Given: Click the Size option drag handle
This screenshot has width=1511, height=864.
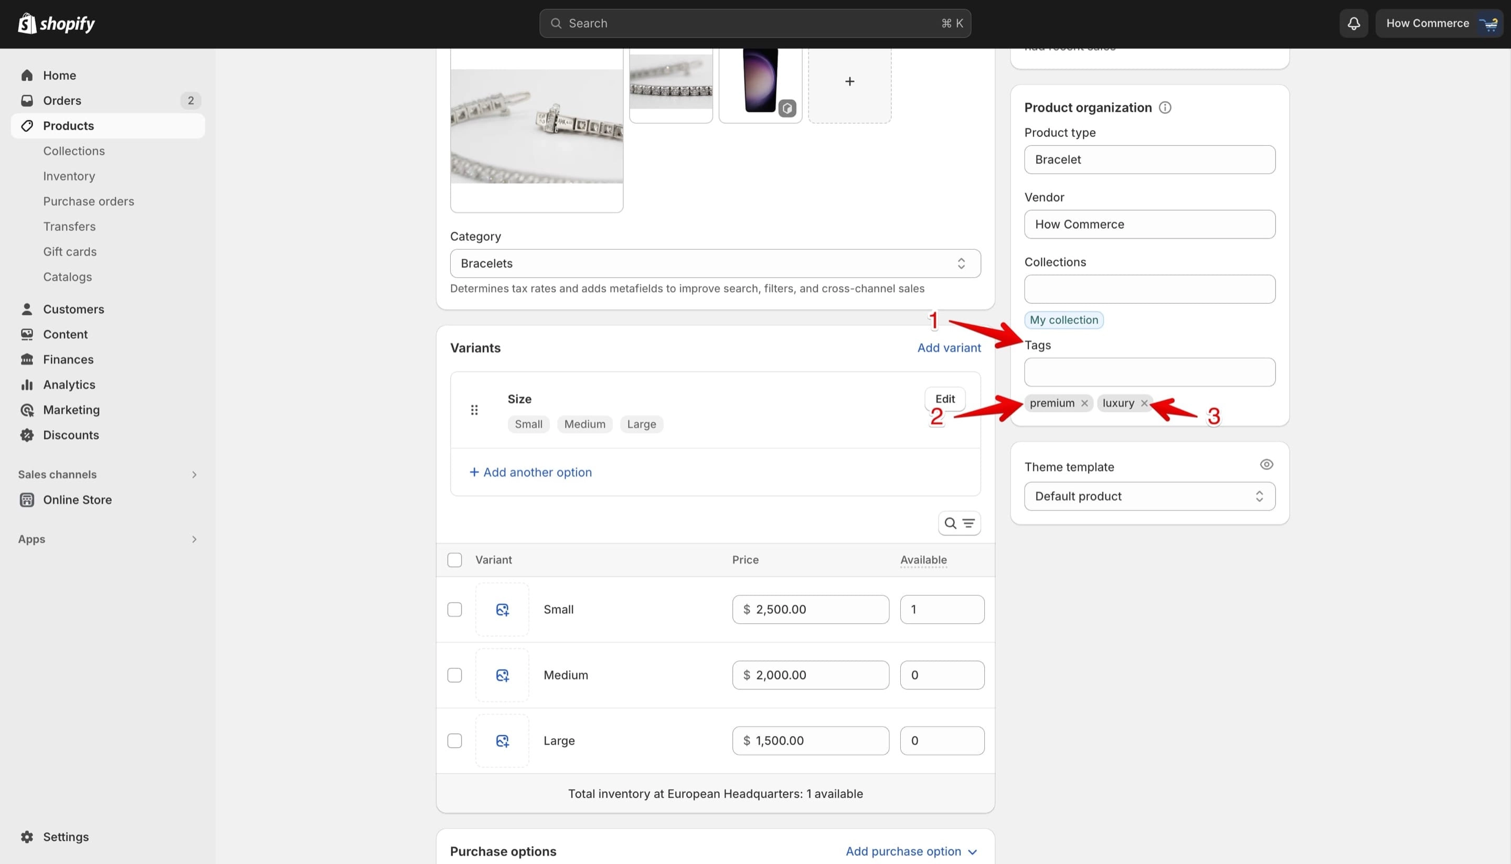Looking at the screenshot, I should [x=474, y=410].
